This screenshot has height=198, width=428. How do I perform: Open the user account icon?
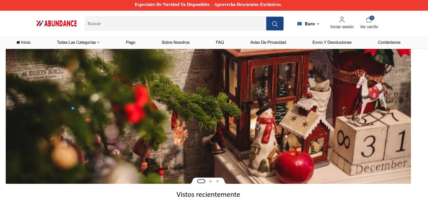[342, 20]
